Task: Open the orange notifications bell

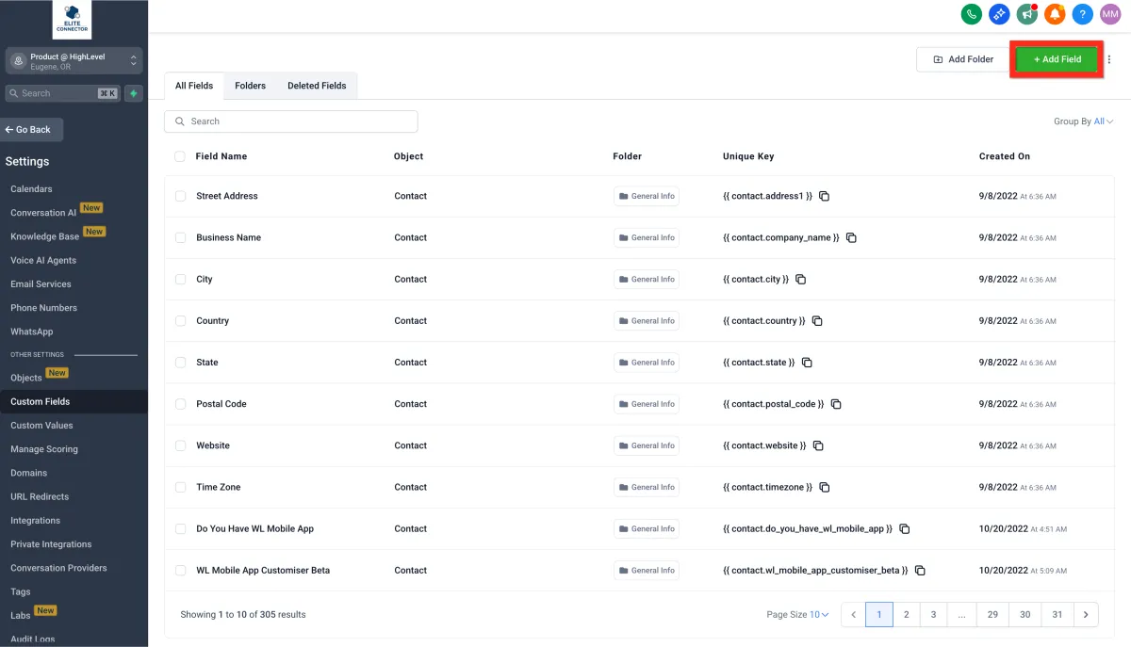Action: coord(1055,14)
